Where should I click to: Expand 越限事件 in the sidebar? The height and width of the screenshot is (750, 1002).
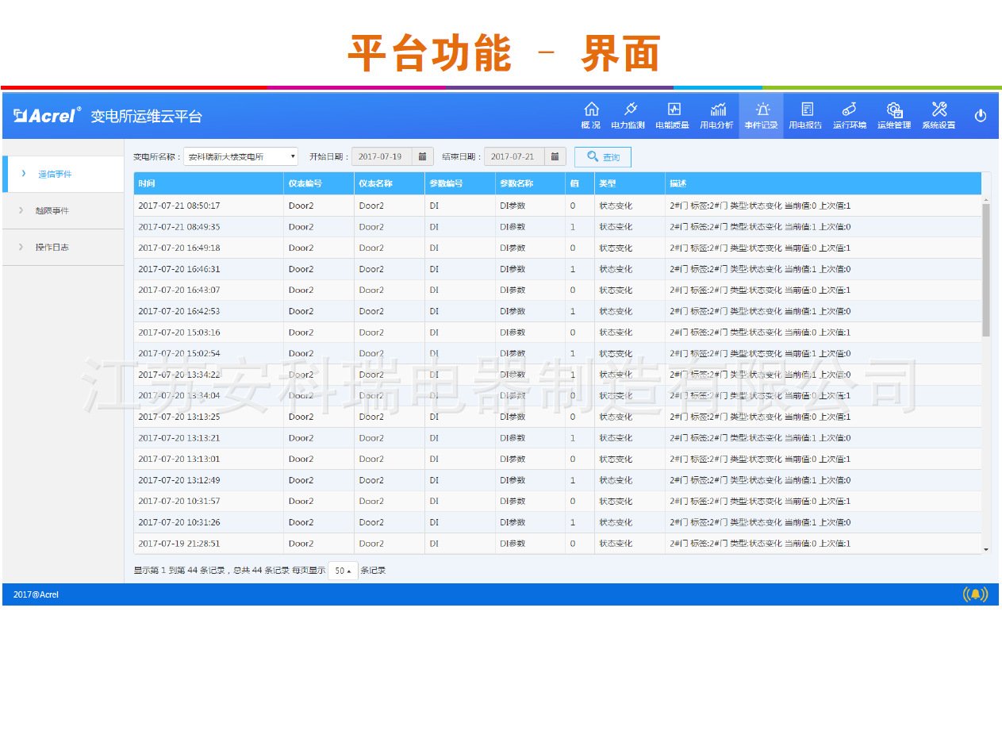pos(63,211)
